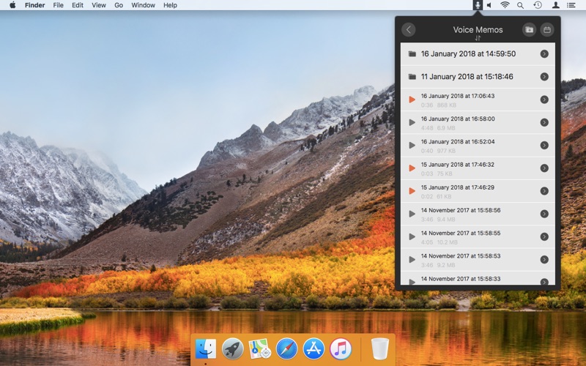
Task: Open the App Store from the Dock
Action: click(314, 348)
